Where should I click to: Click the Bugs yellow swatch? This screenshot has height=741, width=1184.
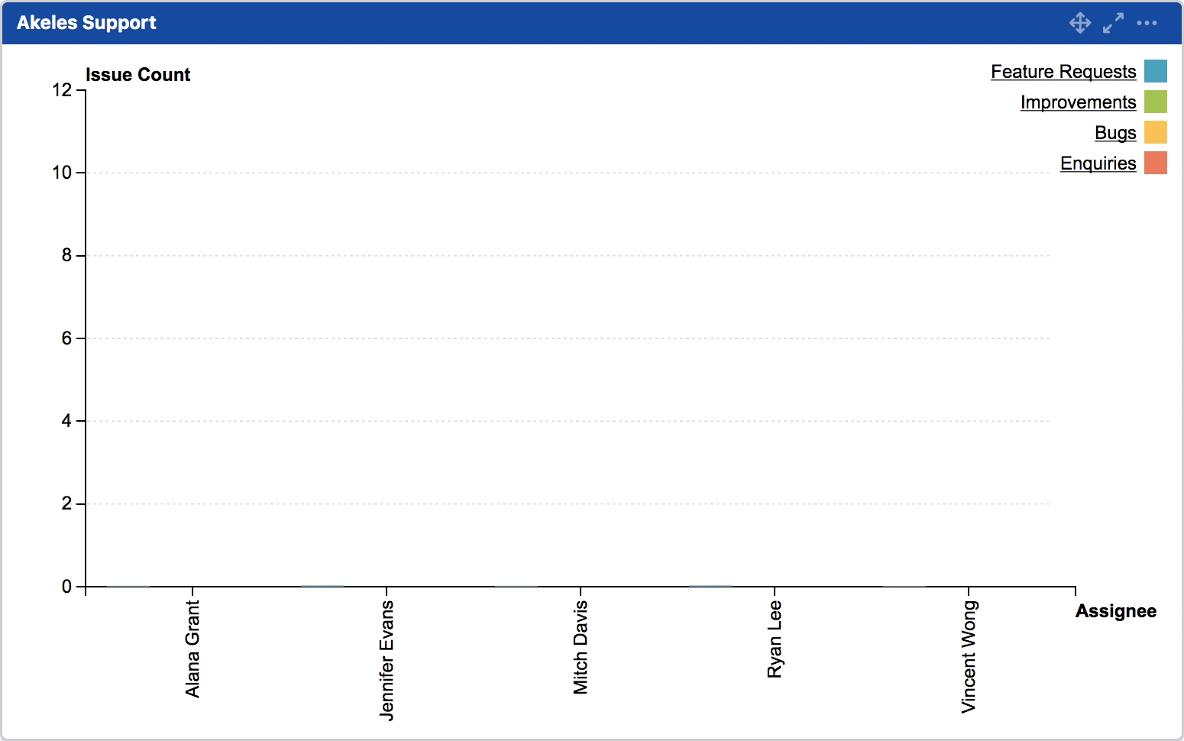click(x=1156, y=131)
